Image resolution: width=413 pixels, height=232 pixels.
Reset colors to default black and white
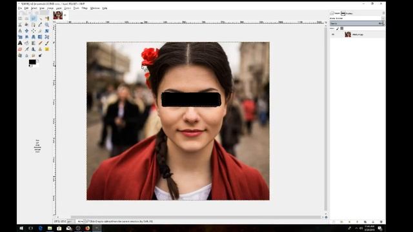[30, 66]
